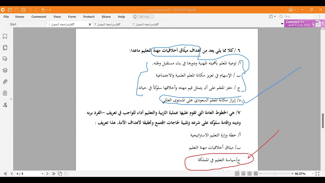Enable continuous page view mode

coord(243,174)
